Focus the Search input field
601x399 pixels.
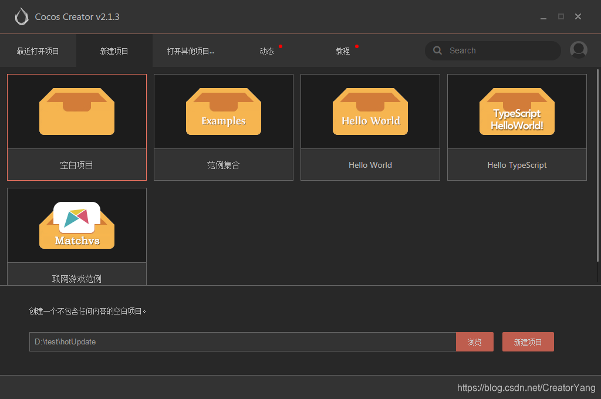pos(493,50)
